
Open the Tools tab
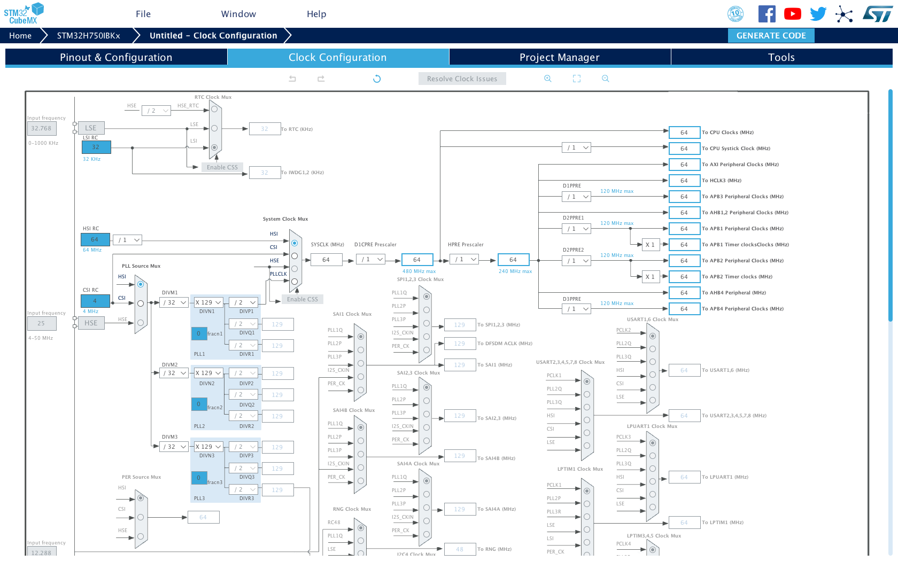(781, 57)
